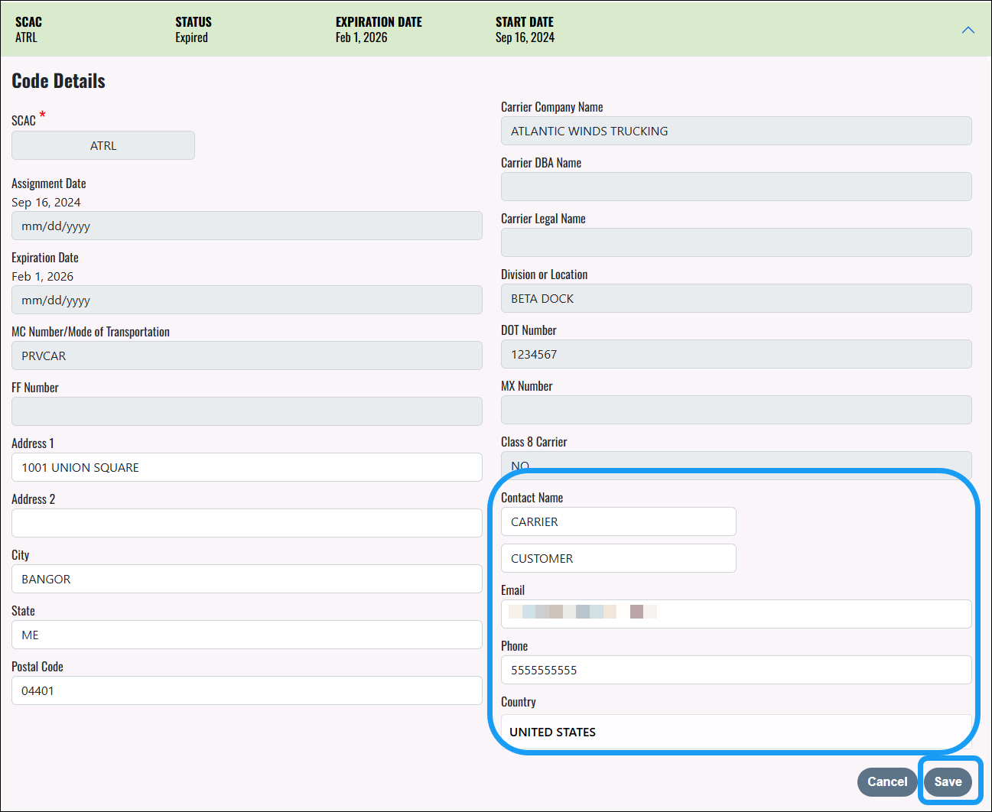Viewport: 992px width, 812px height.
Task: Click the SCAC field showing ATRL
Action: (103, 145)
